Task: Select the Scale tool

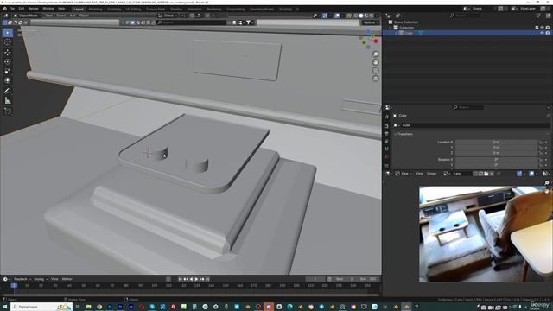Action: pyautogui.click(x=8, y=71)
